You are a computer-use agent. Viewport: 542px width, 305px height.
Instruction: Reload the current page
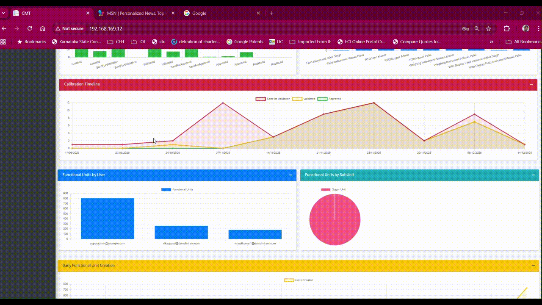click(x=30, y=28)
